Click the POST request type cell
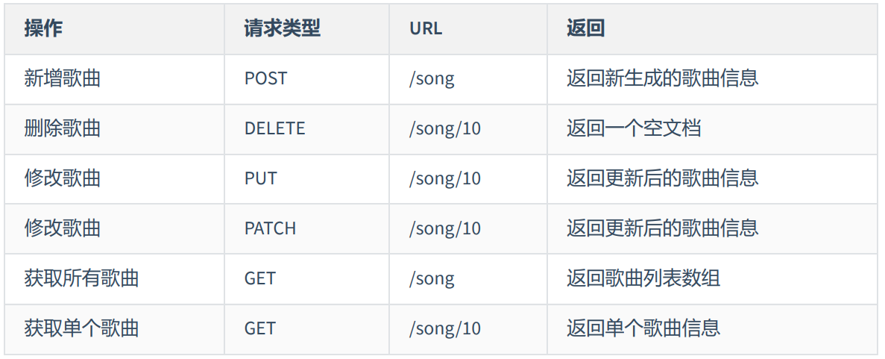The width and height of the screenshot is (885, 359). point(265,78)
